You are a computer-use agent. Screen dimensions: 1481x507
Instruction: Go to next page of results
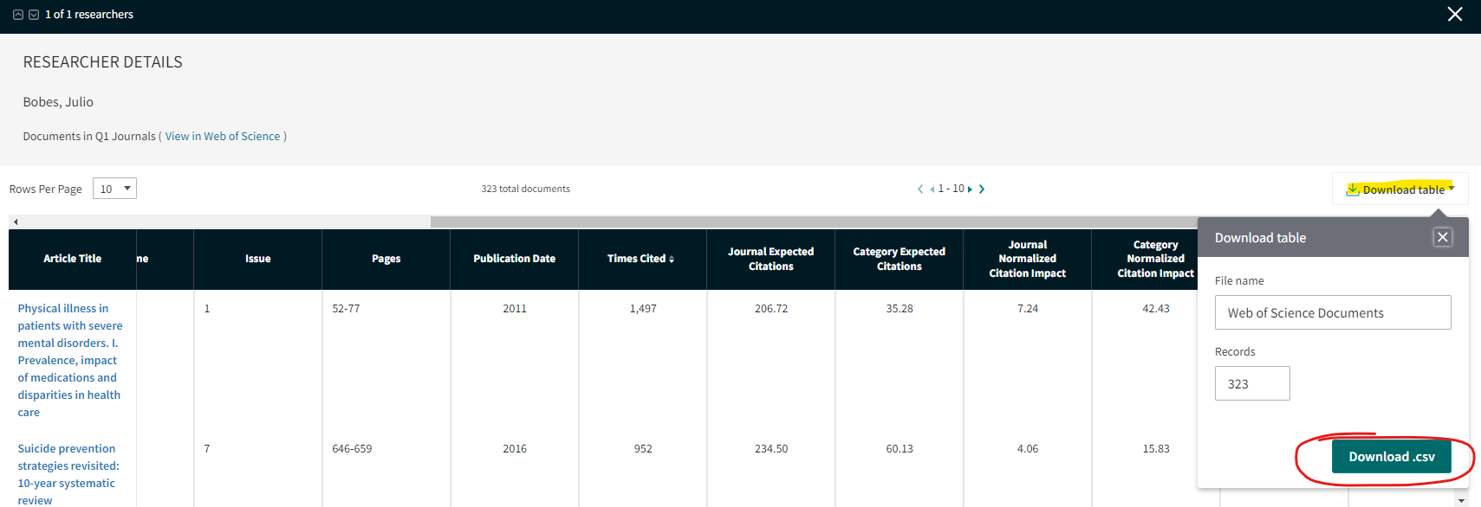click(970, 189)
